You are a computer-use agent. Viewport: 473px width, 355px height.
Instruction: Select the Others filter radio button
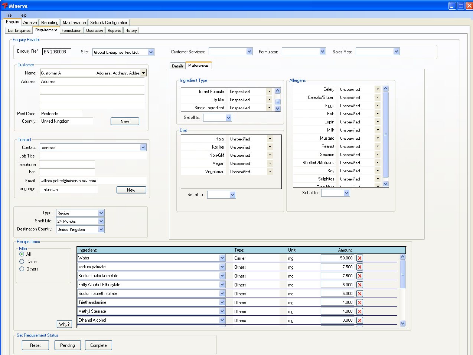point(22,269)
